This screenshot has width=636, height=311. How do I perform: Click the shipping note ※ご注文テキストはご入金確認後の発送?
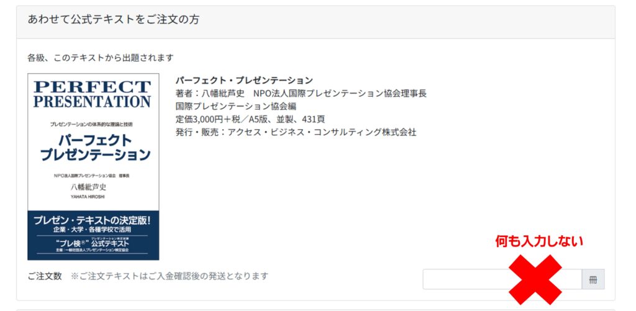[x=169, y=276]
